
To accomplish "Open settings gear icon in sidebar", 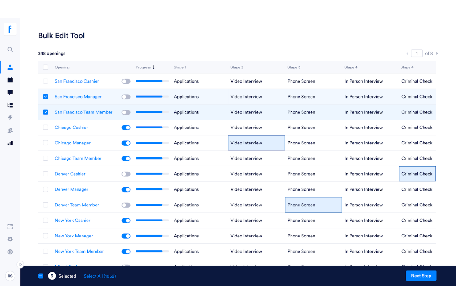I will tap(10, 239).
